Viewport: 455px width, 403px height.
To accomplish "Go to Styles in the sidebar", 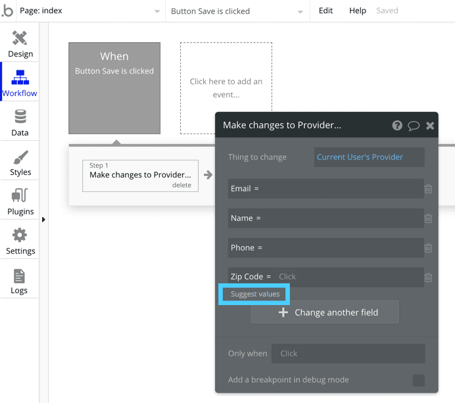I will (x=20, y=162).
